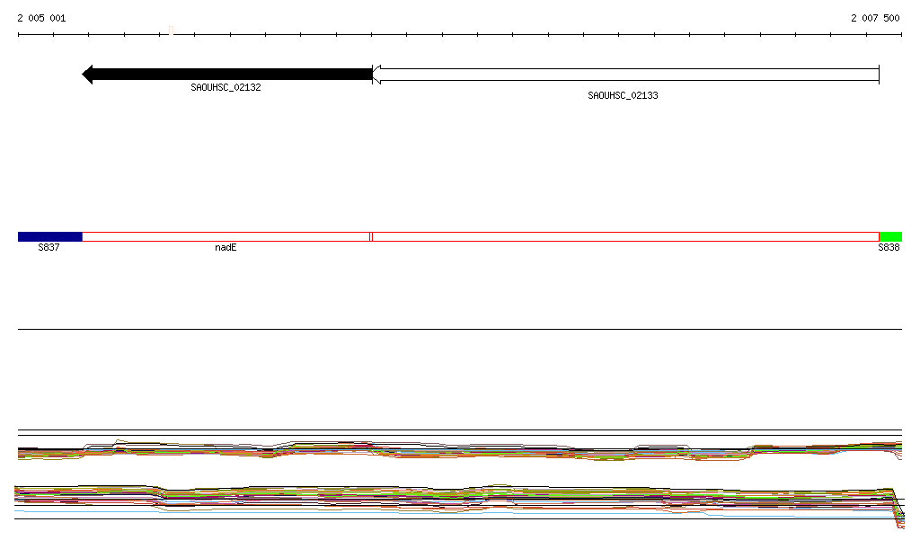Select the dark blue S837 segment
This screenshot has height=549, width=920.
50,237
